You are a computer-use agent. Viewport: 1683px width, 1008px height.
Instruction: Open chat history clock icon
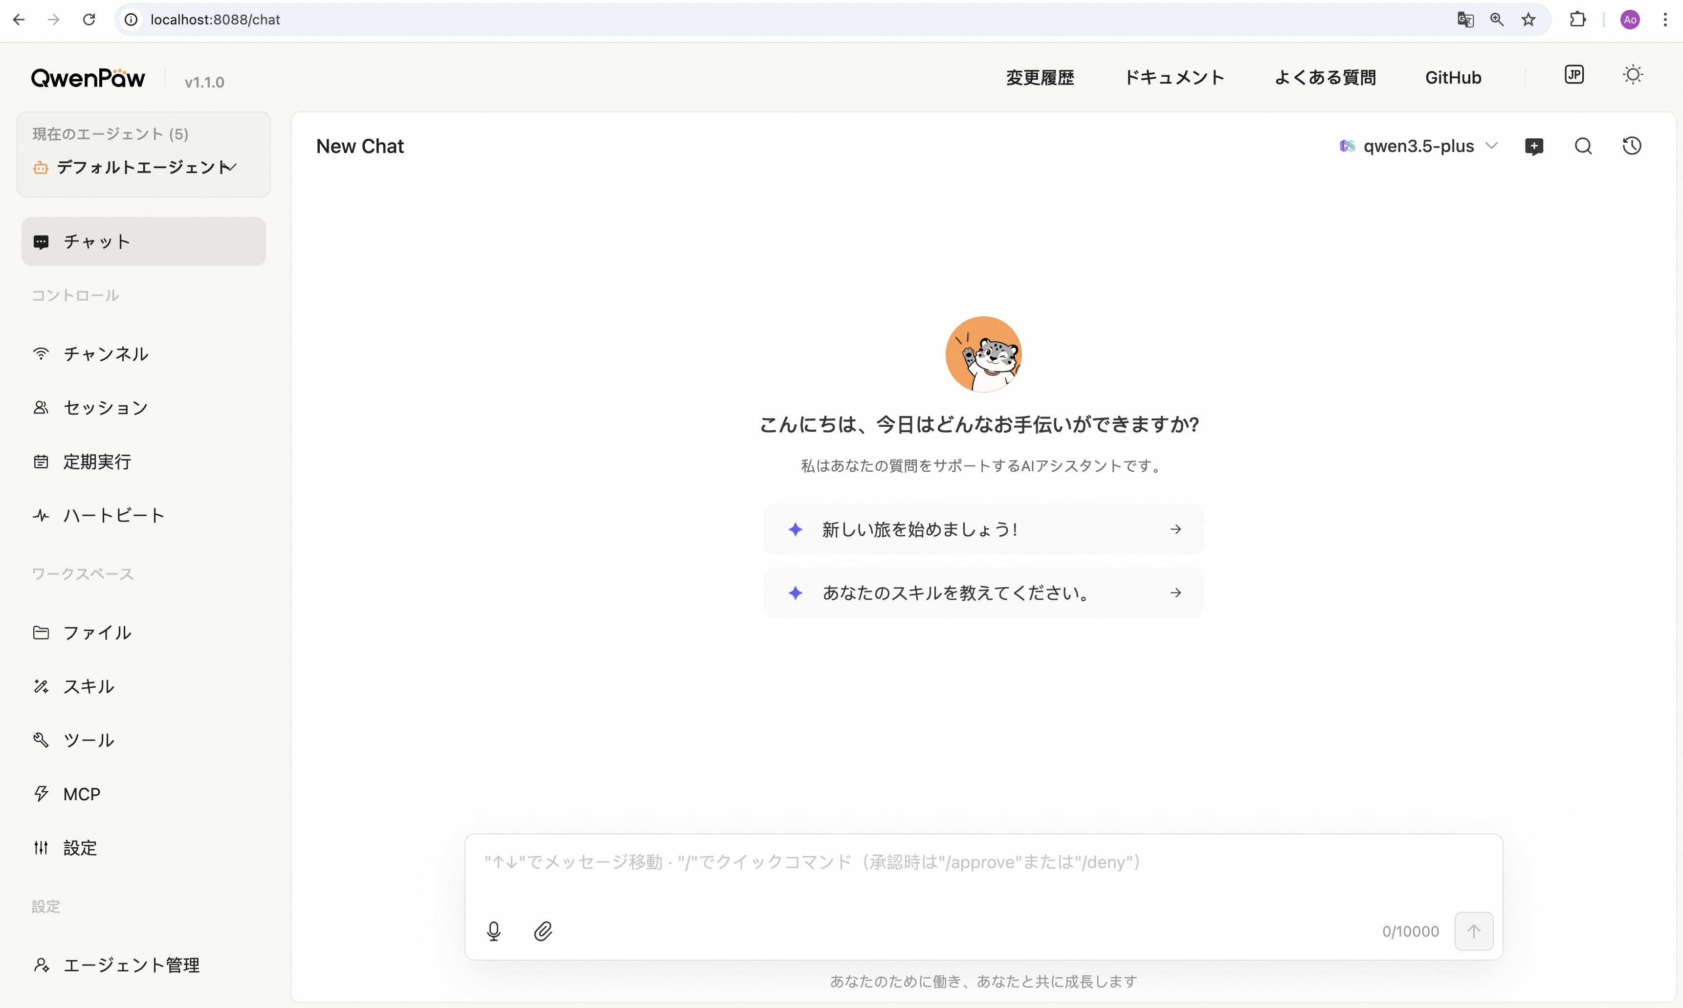tap(1632, 146)
